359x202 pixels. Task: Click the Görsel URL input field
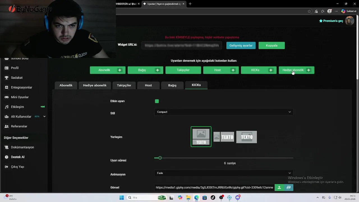click(x=214, y=187)
